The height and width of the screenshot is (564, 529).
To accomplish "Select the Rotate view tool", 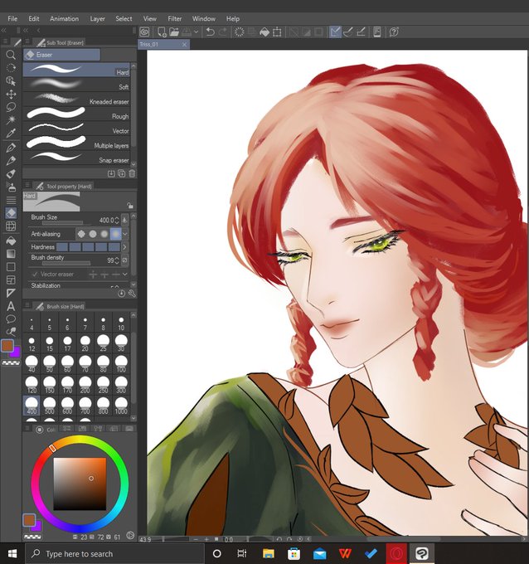I will 11,68.
